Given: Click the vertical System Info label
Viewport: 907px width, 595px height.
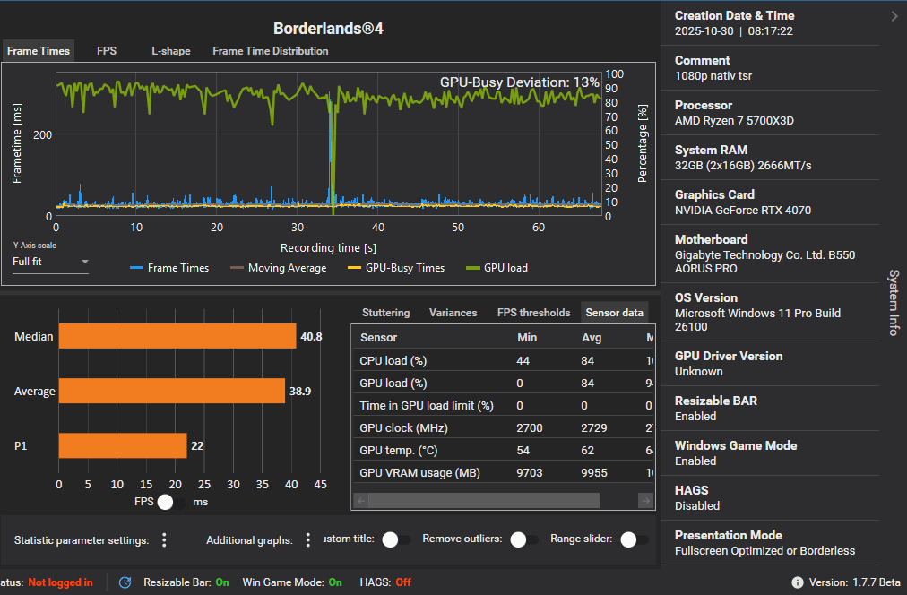Looking at the screenshot, I should click(894, 302).
